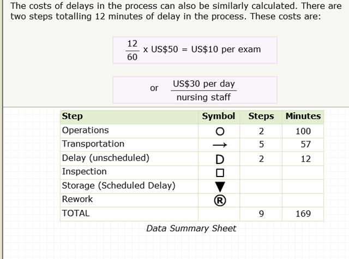Click the Symbol column header
The height and width of the screenshot is (259, 349).
pyautogui.click(x=219, y=116)
